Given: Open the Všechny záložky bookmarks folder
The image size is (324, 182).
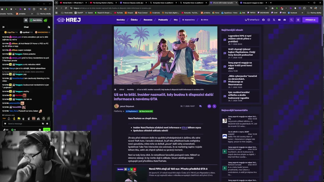Looking at the screenshot, I should pos(314,13).
